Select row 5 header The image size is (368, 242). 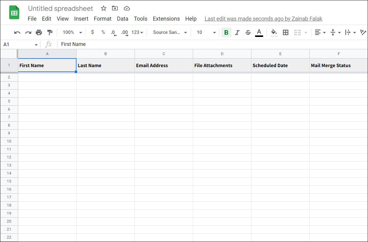(x=9, y=101)
